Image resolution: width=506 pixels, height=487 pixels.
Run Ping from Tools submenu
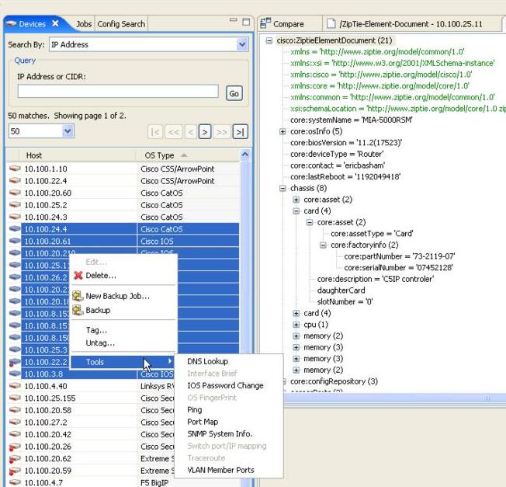coord(228,410)
